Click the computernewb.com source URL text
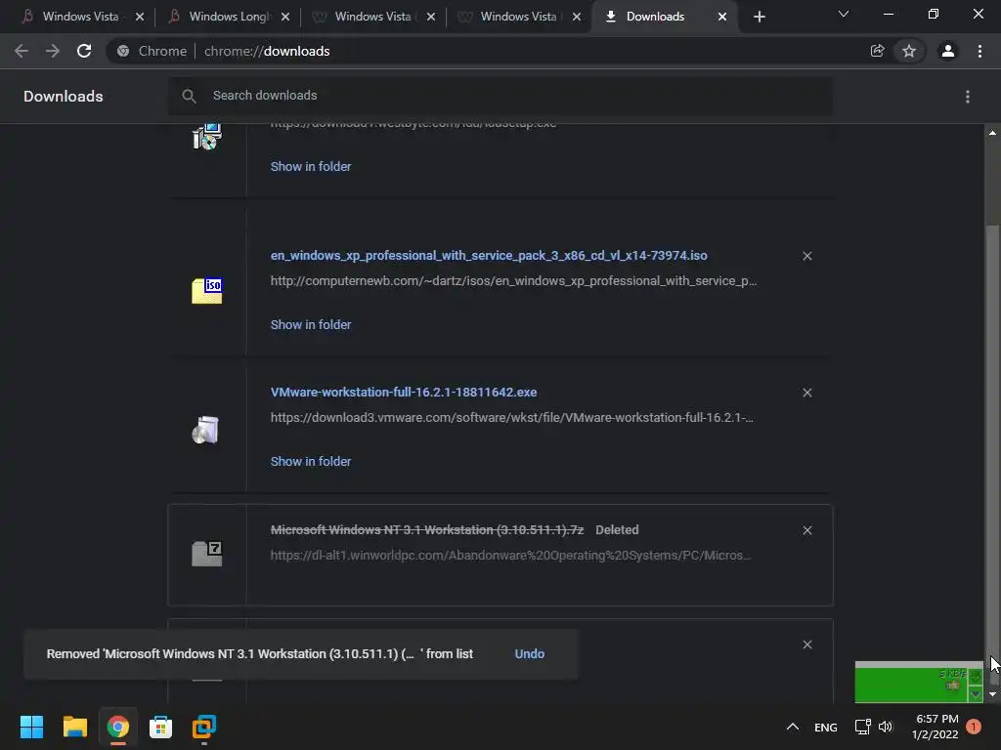 [x=513, y=280]
